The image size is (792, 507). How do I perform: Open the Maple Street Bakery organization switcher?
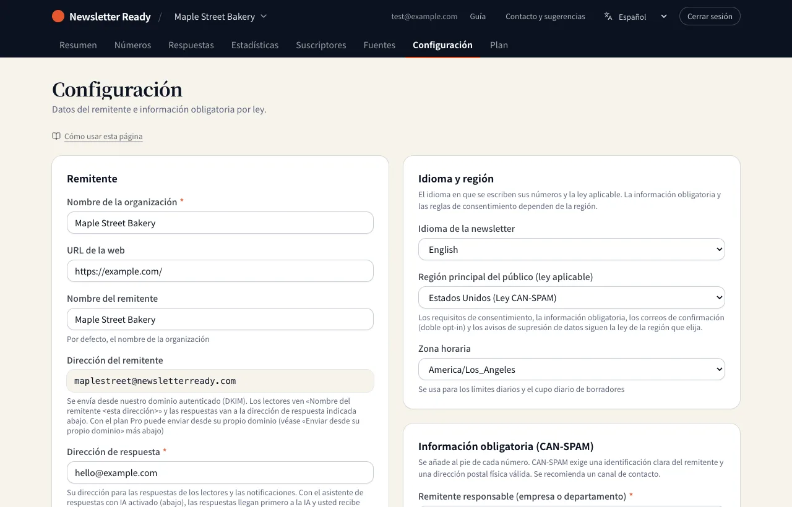(x=220, y=16)
